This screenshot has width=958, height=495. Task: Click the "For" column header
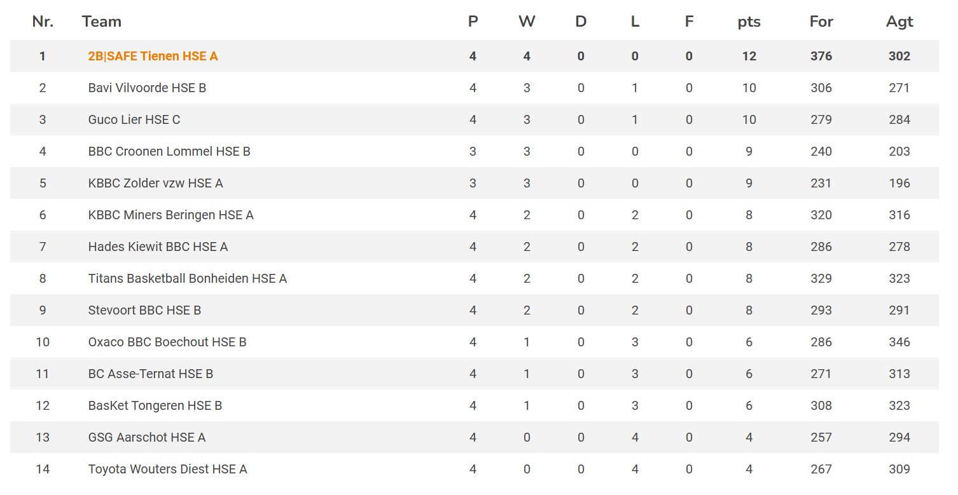pos(821,22)
